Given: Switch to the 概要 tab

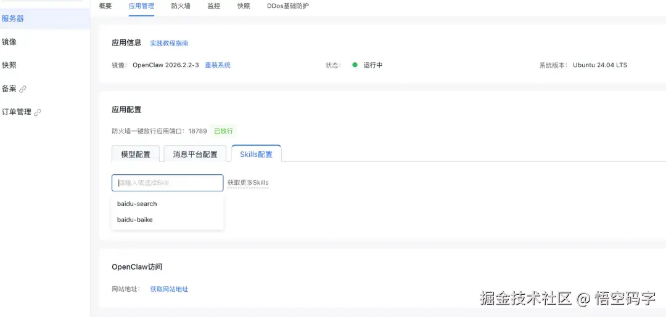Looking at the screenshot, I should click(x=105, y=6).
